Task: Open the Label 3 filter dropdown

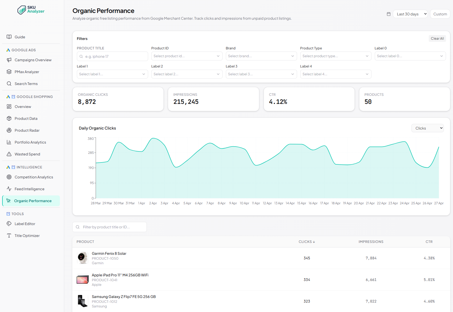Action: 261,74
